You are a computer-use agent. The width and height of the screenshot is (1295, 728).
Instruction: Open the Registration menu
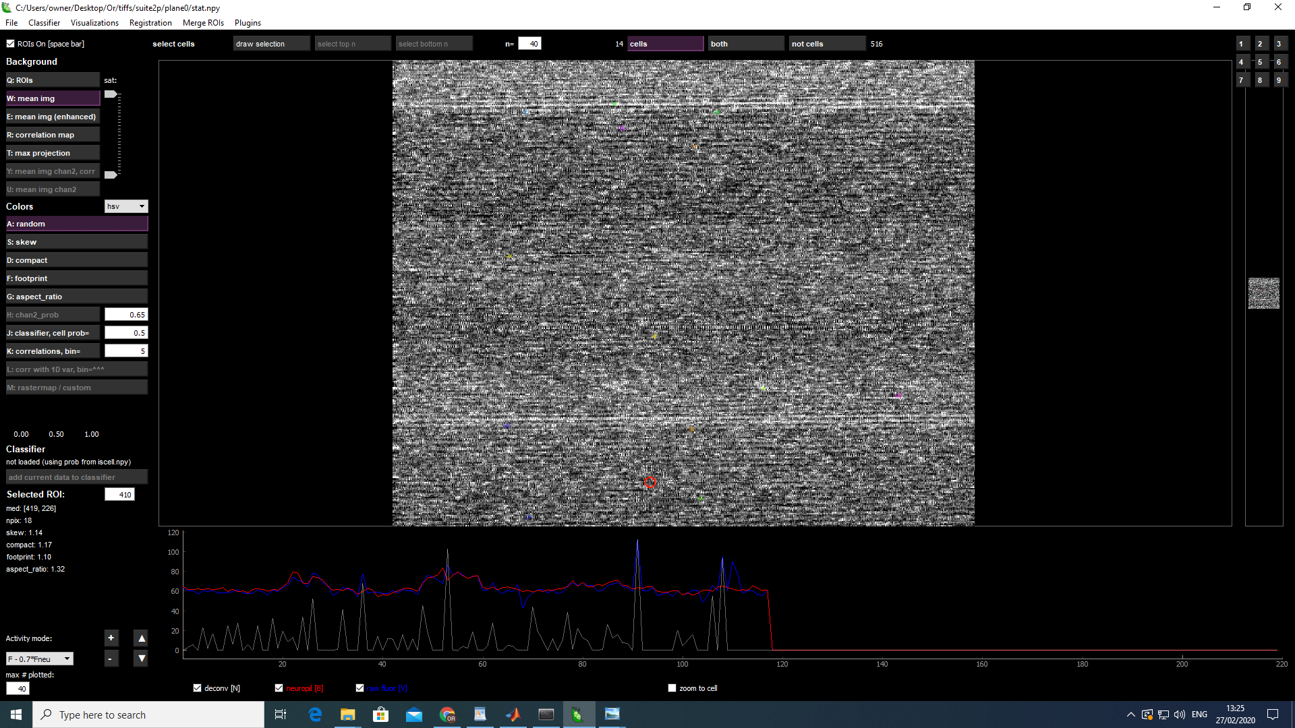click(150, 23)
